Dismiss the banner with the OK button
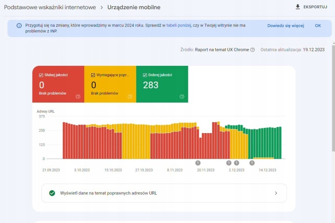The height and width of the screenshot is (223, 335). 318,25
